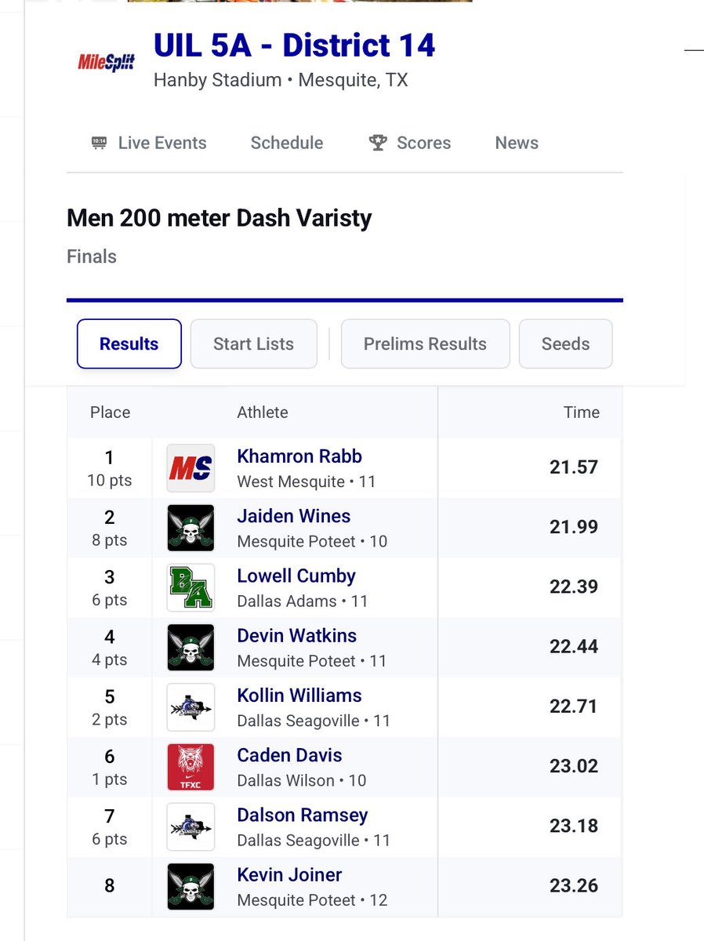Open Mesquite Poteet logo beside Kevin Joiner
704x941 pixels.
coord(191,886)
